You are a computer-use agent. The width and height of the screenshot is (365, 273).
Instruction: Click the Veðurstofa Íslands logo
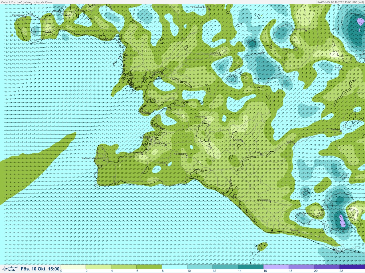click(10, 269)
